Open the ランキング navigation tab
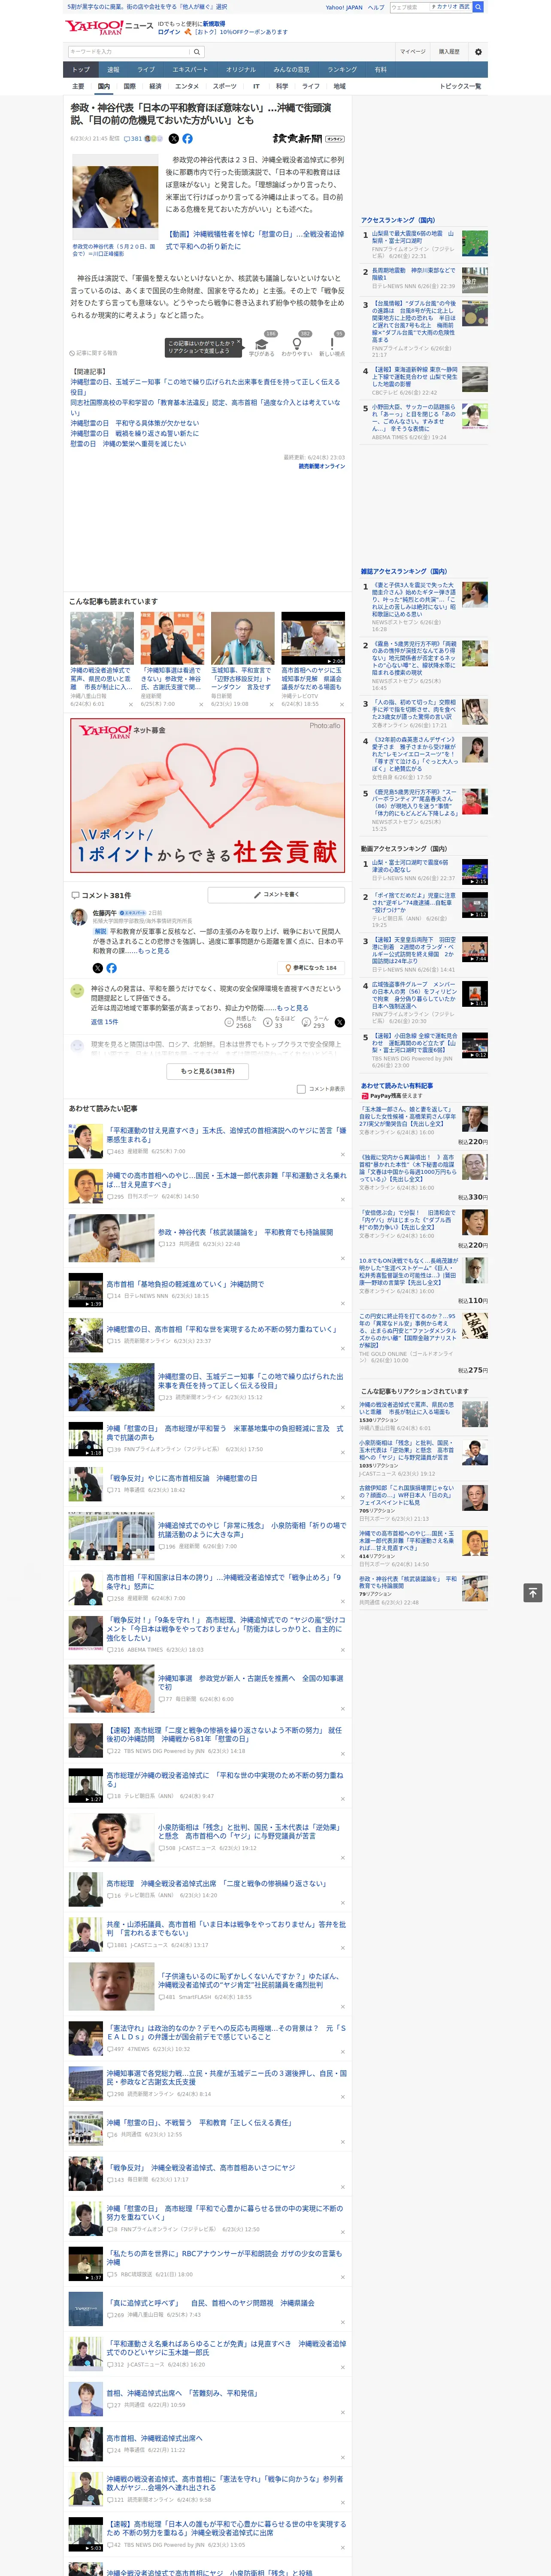 click(342, 70)
